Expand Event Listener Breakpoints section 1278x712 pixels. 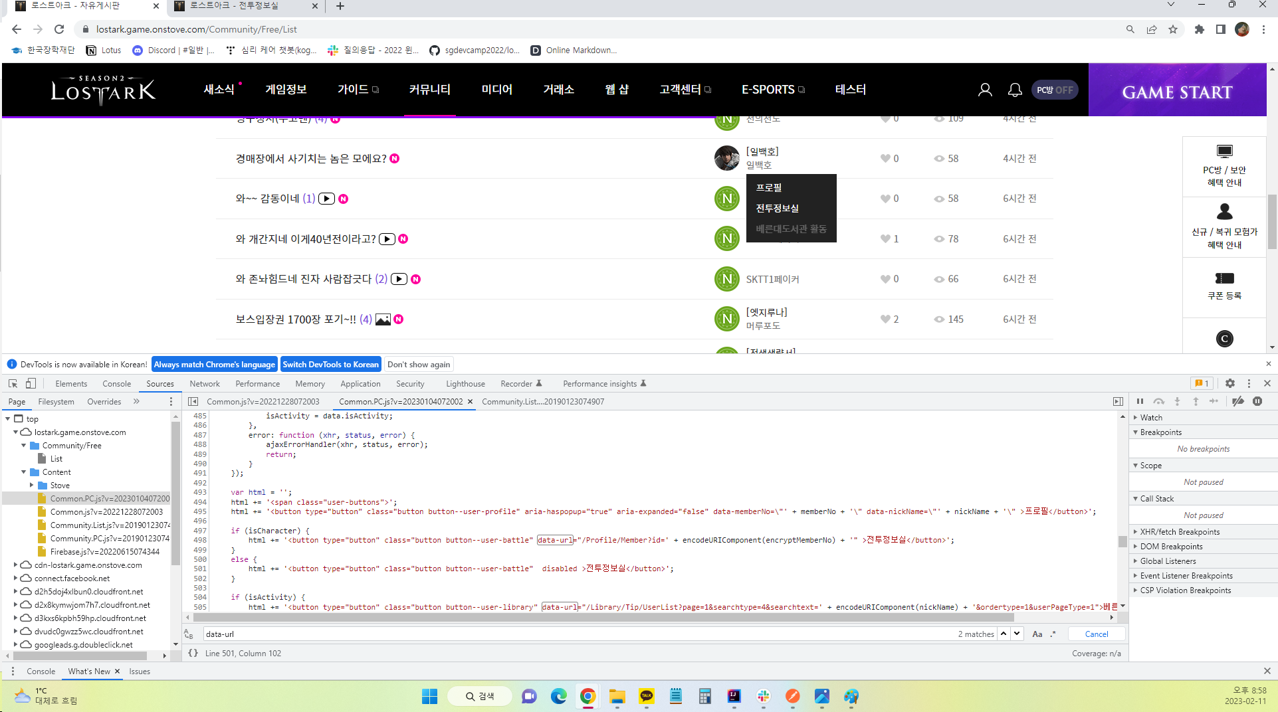click(x=1204, y=575)
